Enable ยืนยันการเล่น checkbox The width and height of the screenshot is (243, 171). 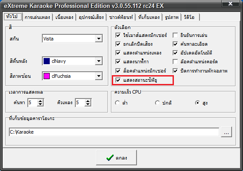tap(175, 35)
